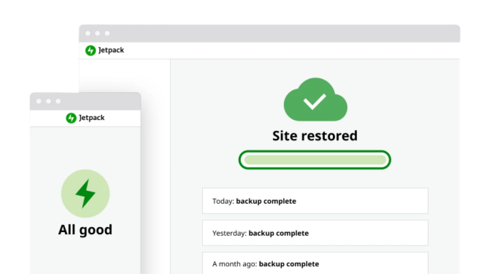The height and width of the screenshot is (274, 489).
Task: Click the rightmost dot in the small window title bar
Action: [58, 101]
